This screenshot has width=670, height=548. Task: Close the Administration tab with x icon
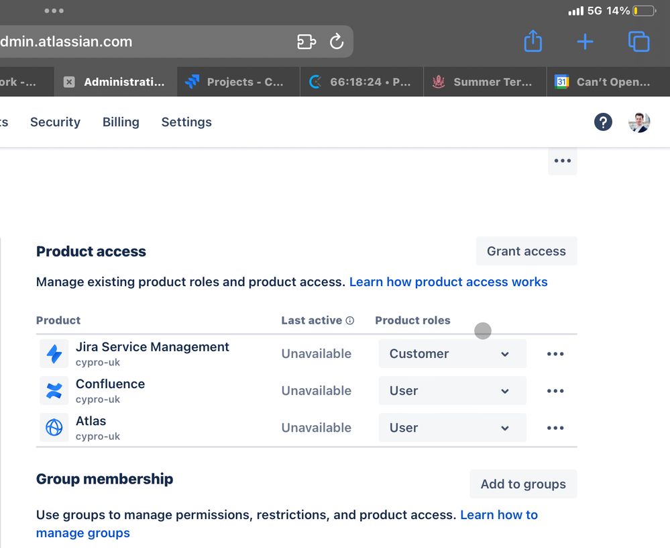point(69,82)
